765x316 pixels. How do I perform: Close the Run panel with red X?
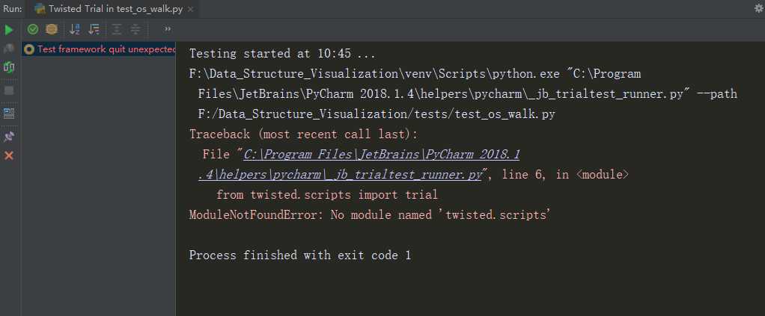(9, 155)
